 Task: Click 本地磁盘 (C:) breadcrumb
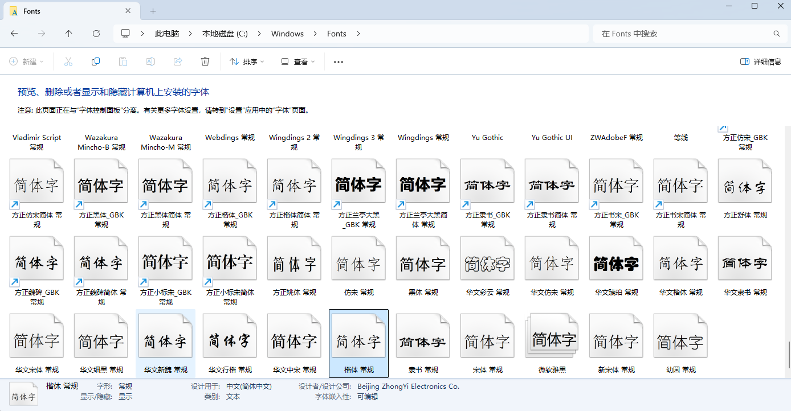(225, 34)
